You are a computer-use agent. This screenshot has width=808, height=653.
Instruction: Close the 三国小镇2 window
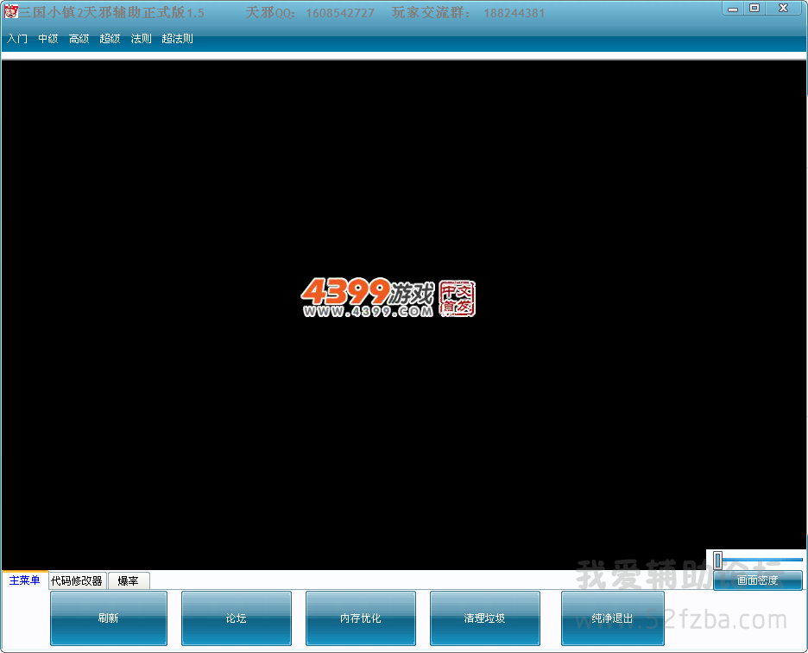pos(784,9)
